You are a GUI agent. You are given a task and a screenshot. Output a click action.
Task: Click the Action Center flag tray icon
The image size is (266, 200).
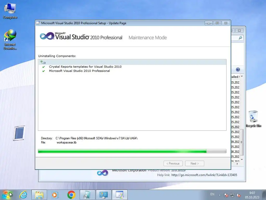pos(226,195)
